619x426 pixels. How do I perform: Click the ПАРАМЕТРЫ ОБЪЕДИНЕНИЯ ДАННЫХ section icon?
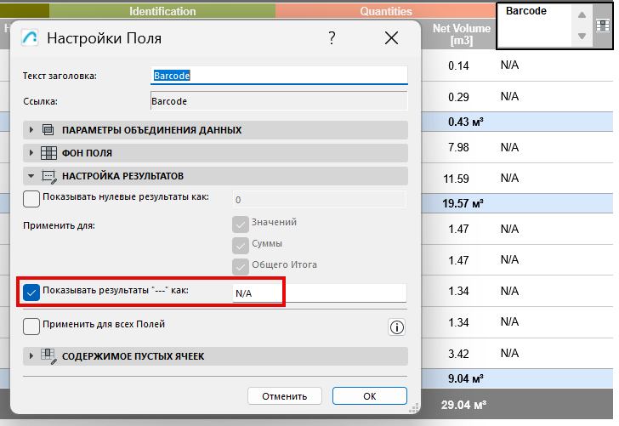(48, 130)
